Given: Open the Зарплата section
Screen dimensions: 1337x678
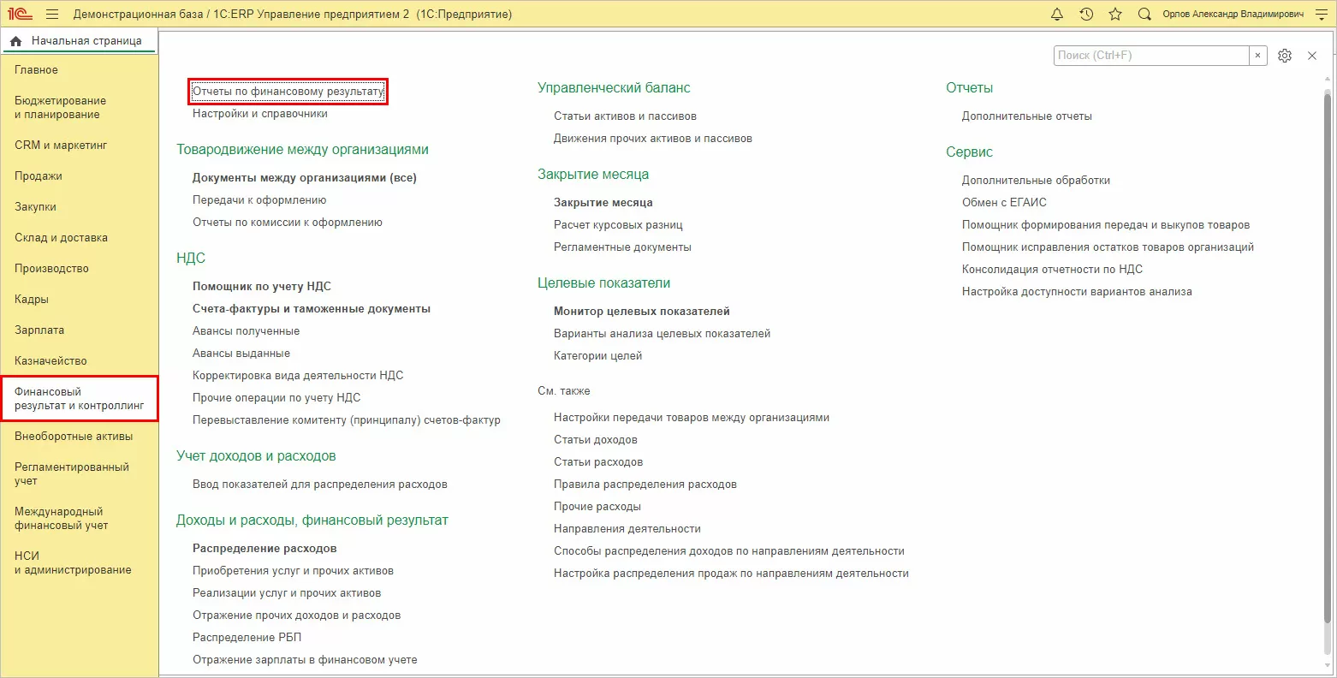Looking at the screenshot, I should click(39, 330).
